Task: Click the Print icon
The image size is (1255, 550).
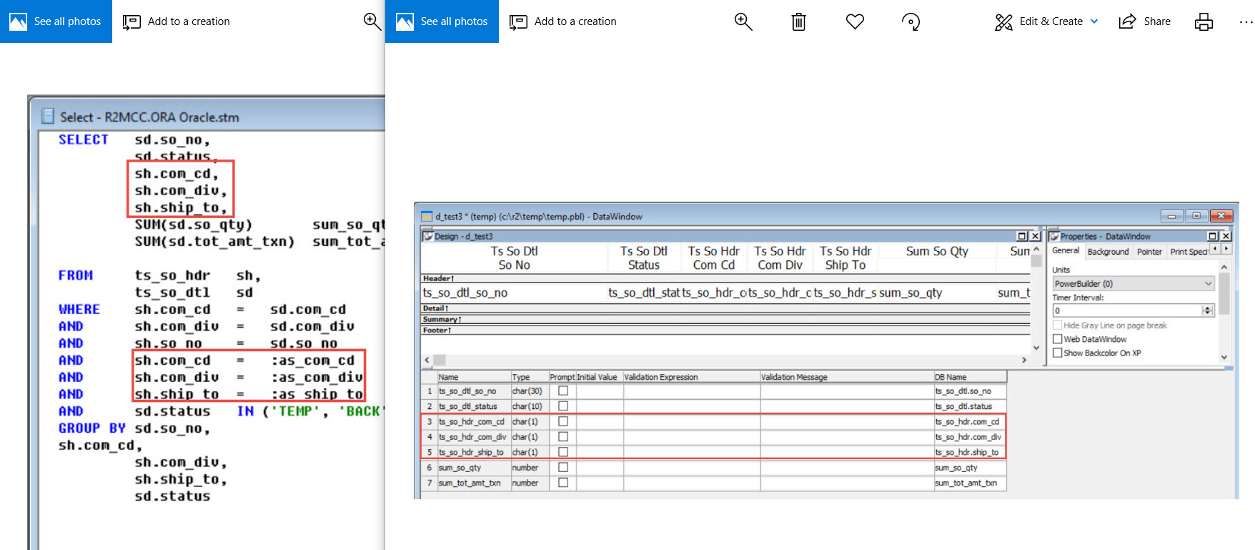Action: pos(1204,21)
